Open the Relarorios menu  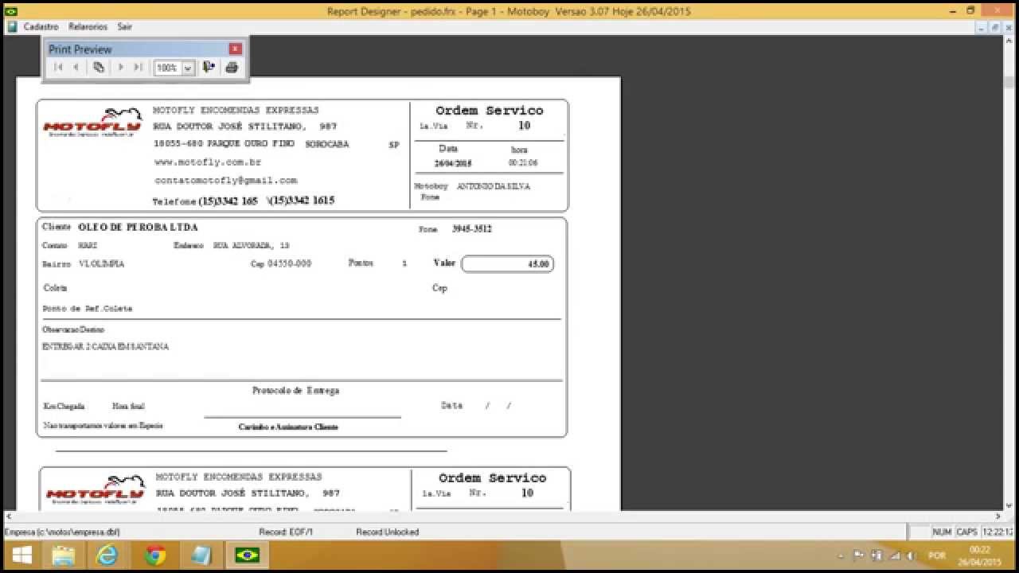pos(88,26)
